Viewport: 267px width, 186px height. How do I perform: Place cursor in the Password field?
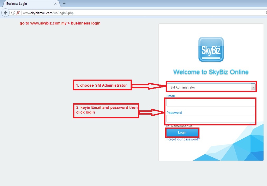click(x=210, y=119)
